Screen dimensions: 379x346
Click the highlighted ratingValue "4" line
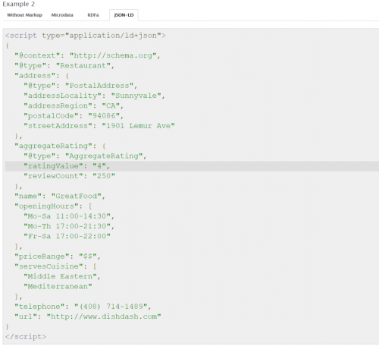[192, 166]
